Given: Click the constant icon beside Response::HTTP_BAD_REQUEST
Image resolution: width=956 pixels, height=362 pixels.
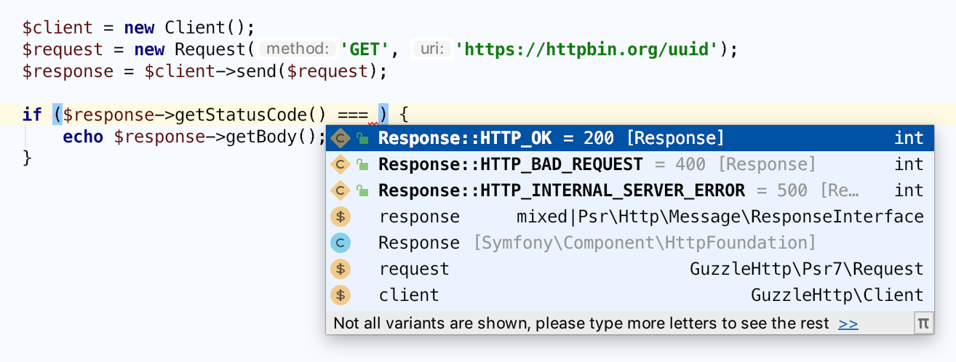Looking at the screenshot, I should click(340, 164).
